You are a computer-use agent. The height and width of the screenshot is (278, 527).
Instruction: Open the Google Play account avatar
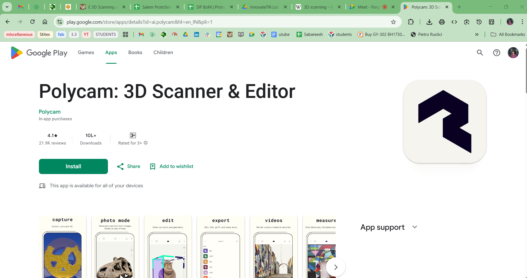[x=513, y=52]
